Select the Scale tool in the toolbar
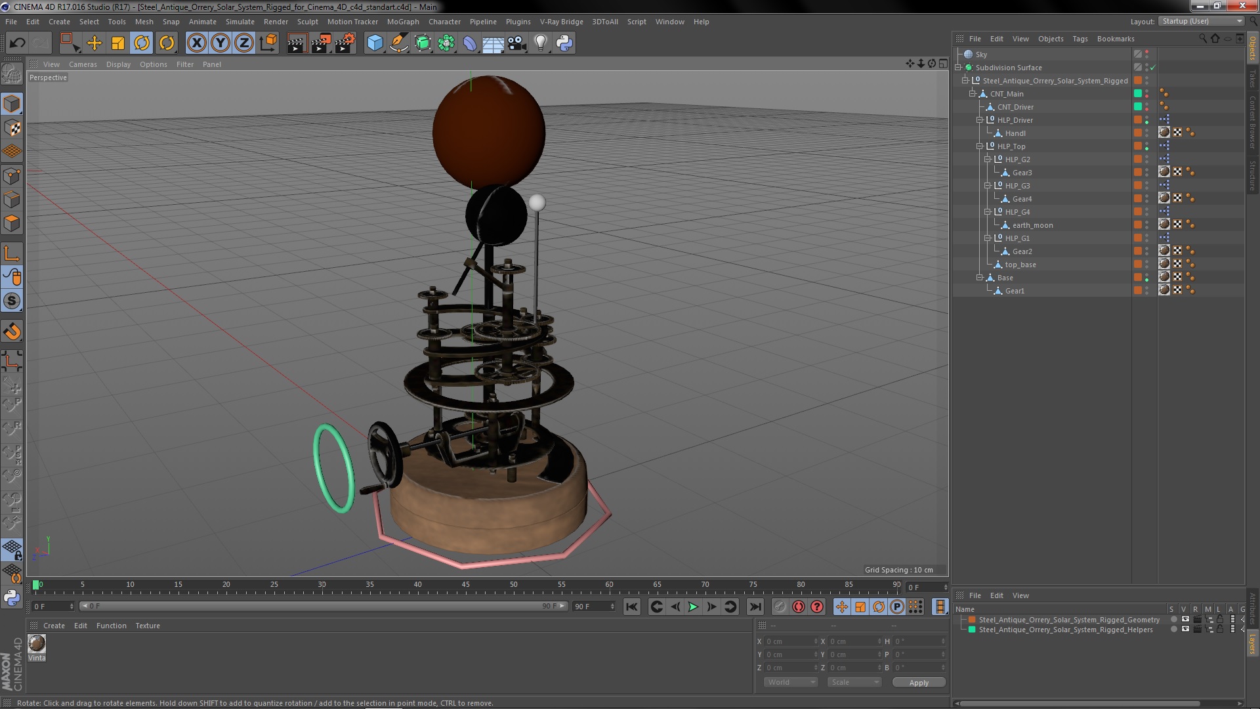 click(x=118, y=43)
